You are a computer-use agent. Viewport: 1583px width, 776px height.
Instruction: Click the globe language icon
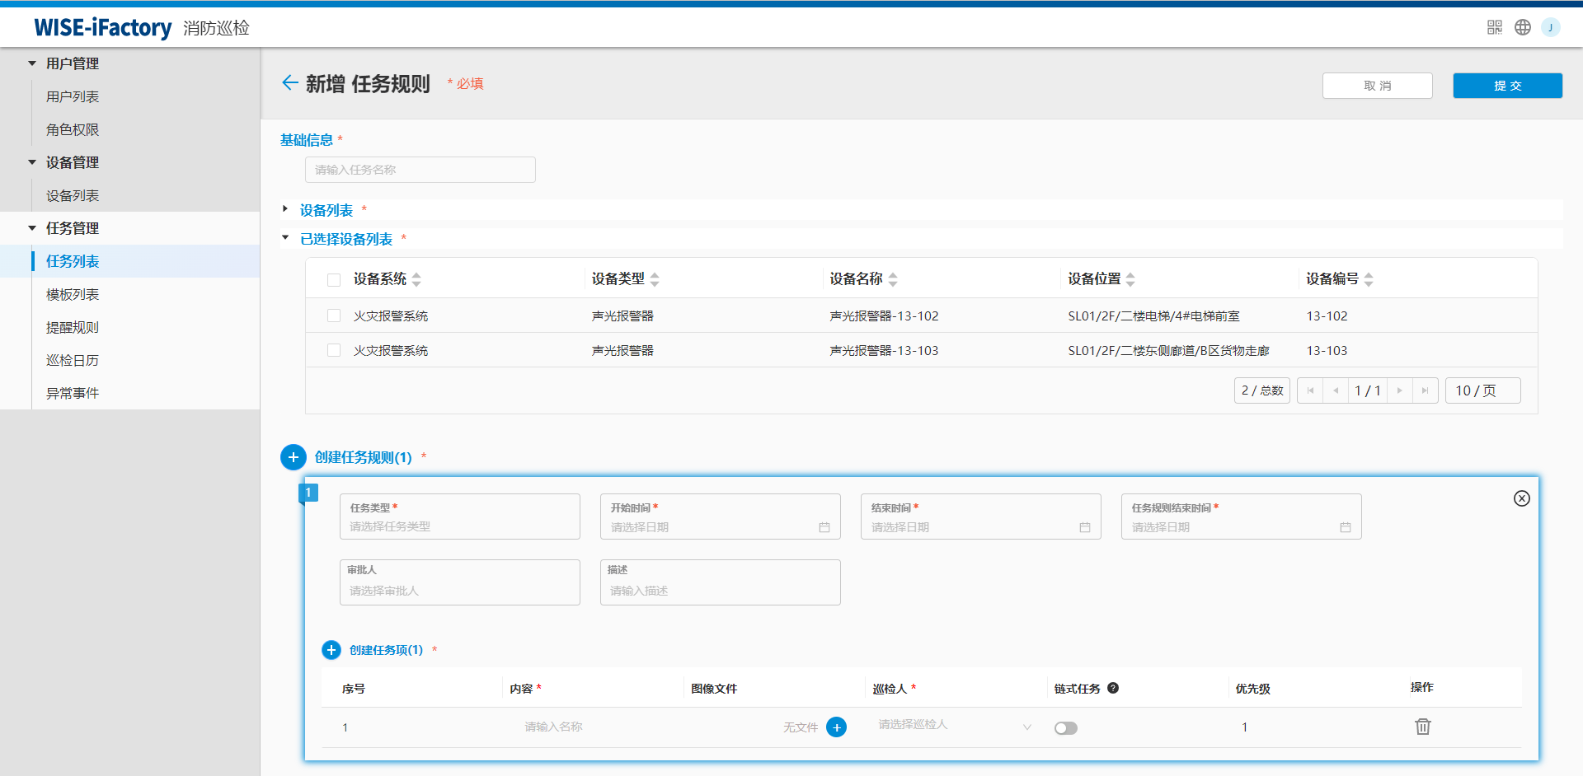[x=1523, y=27]
